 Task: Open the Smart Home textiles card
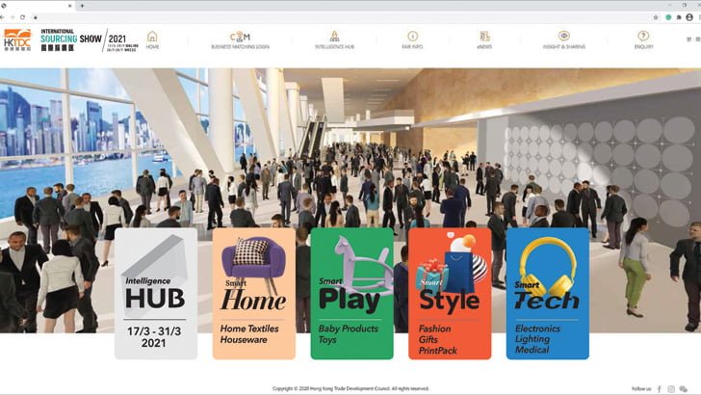coord(253,293)
